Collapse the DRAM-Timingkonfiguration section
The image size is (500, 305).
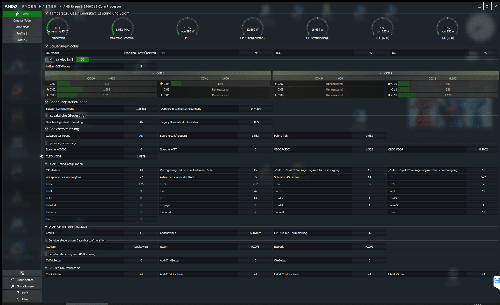tap(46, 164)
